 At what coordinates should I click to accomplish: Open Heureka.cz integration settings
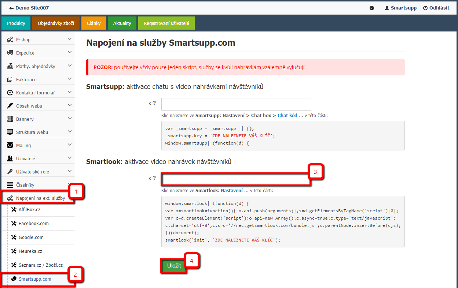[x=31, y=251]
